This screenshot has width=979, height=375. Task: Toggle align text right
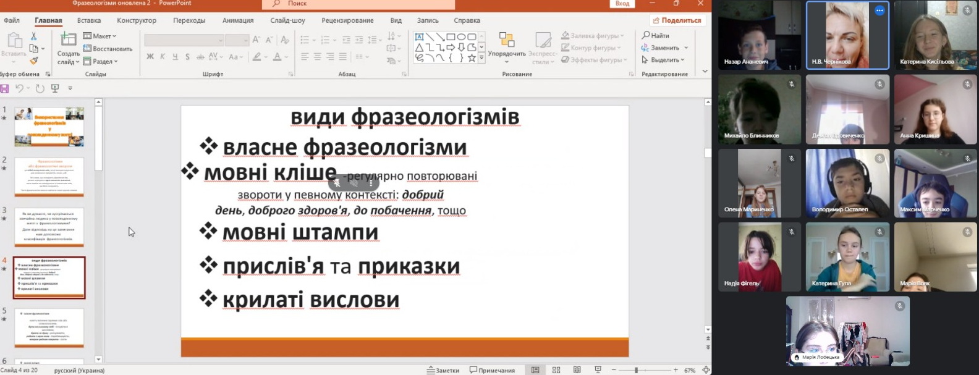click(x=330, y=57)
